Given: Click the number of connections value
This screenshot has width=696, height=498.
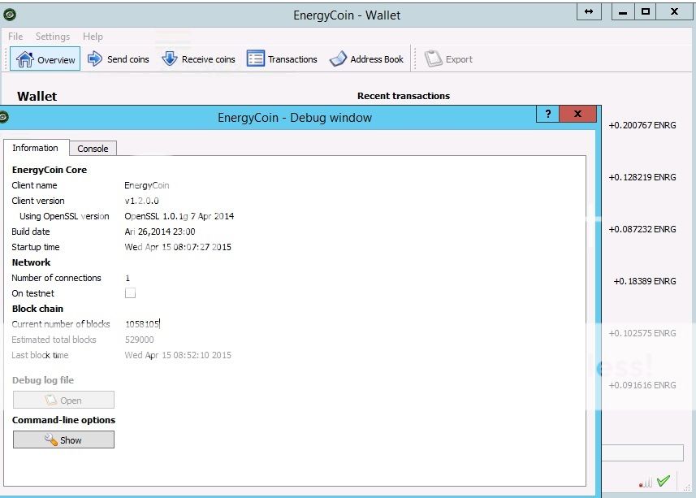Looking at the screenshot, I should point(128,278).
